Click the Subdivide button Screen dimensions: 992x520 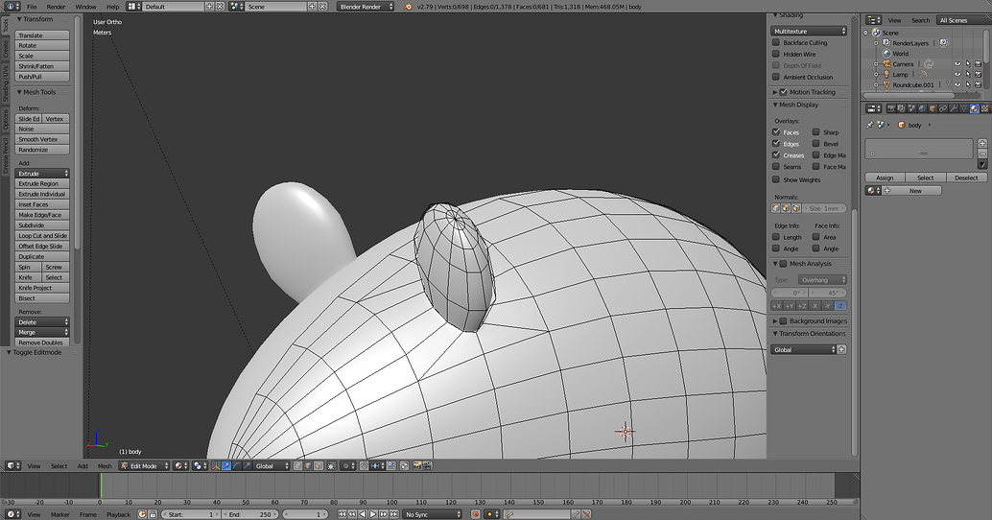(42, 225)
